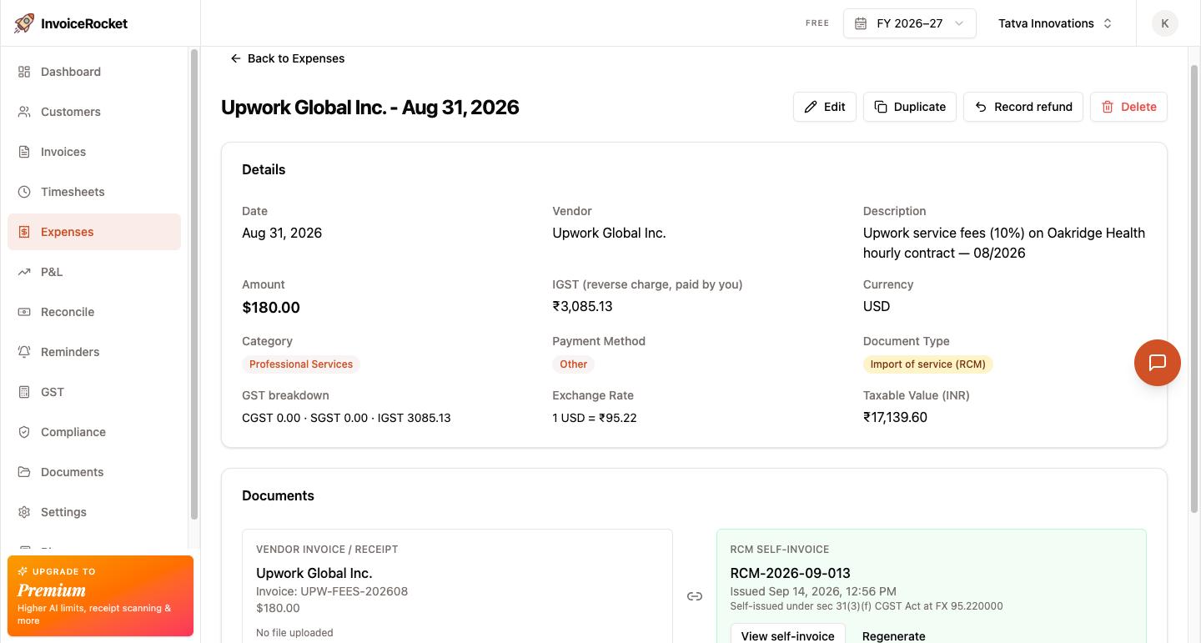Screen dimensions: 1201x643
Task: Click the Upgrade to Premium banner
Action: click(100, 595)
